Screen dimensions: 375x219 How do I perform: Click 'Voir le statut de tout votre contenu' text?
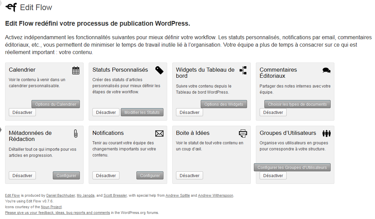click(209, 146)
